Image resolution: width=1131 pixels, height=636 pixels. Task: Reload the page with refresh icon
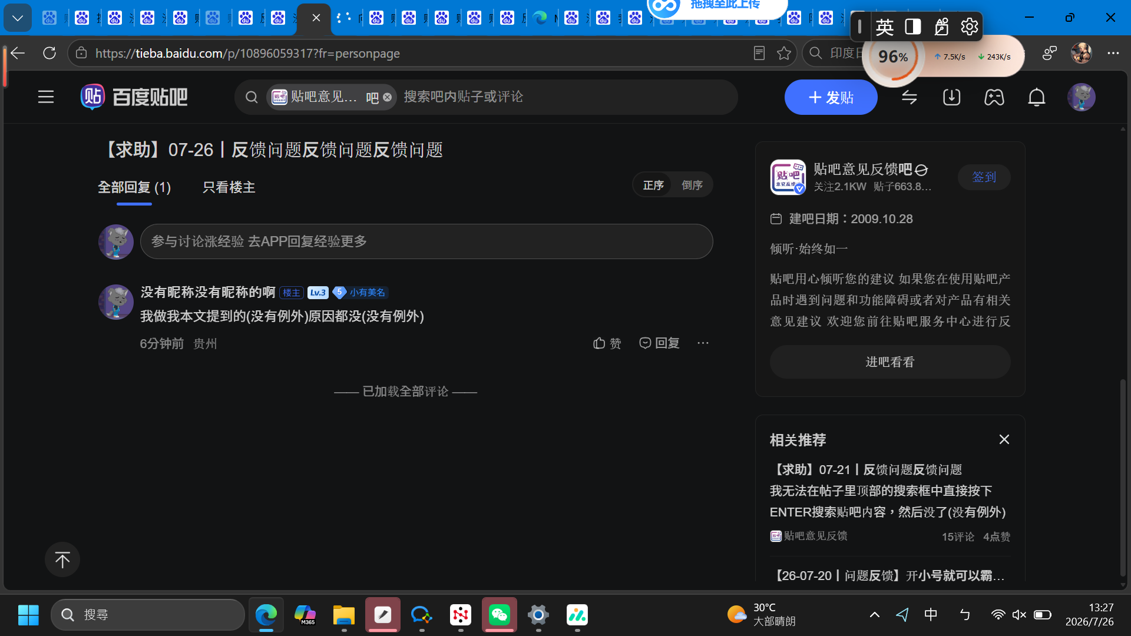pos(49,54)
